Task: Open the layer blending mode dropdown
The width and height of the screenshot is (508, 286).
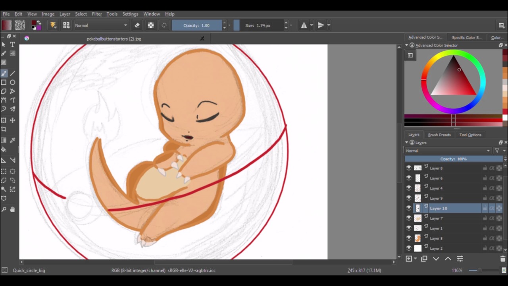Action: [x=448, y=151]
